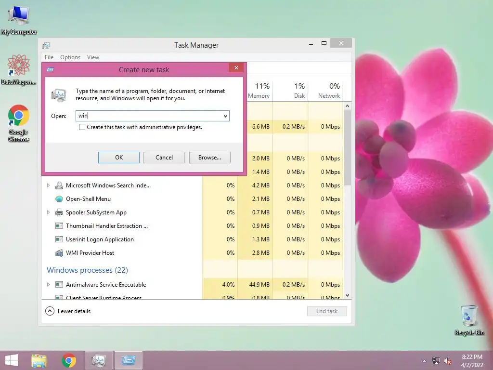493x370 pixels.
Task: Click the muted volume tray icon
Action: click(447, 361)
